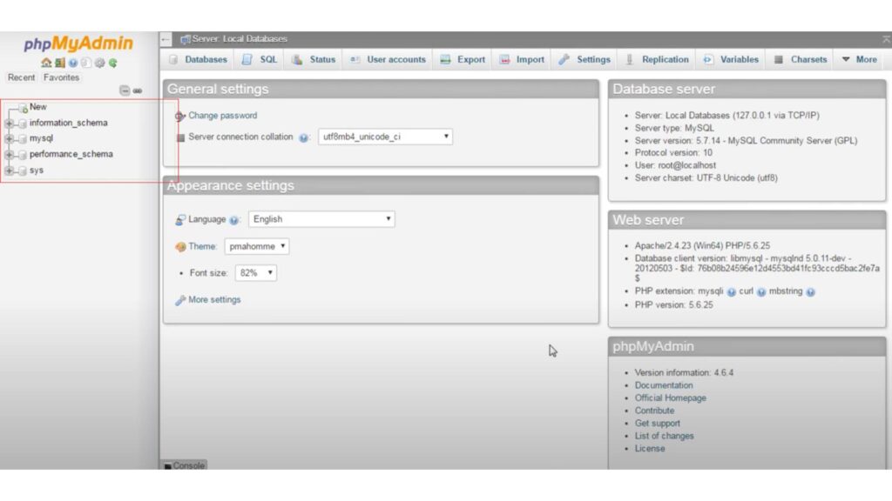The height and width of the screenshot is (501, 892).
Task: Expand the information_schema database tree node
Action: pos(9,124)
